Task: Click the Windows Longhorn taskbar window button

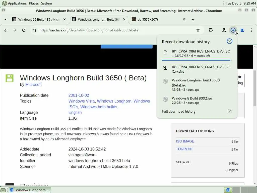Action: coord(30,190)
